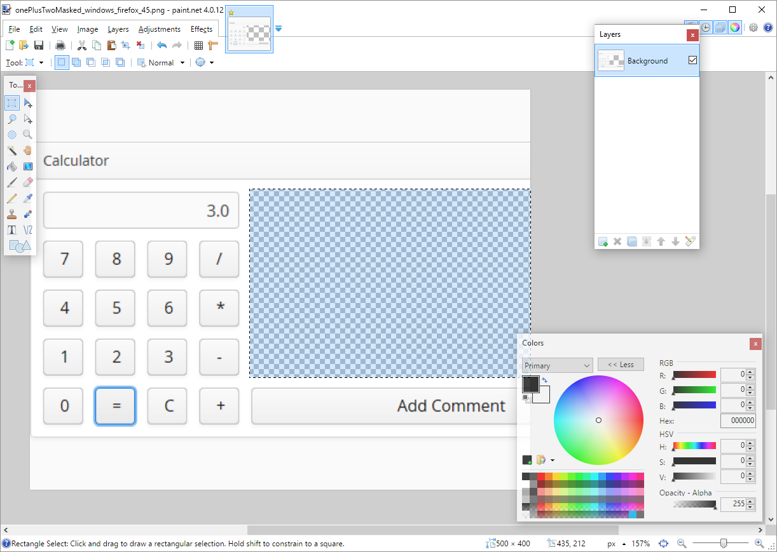Click the << Less button
This screenshot has width=777, height=552.
point(621,365)
